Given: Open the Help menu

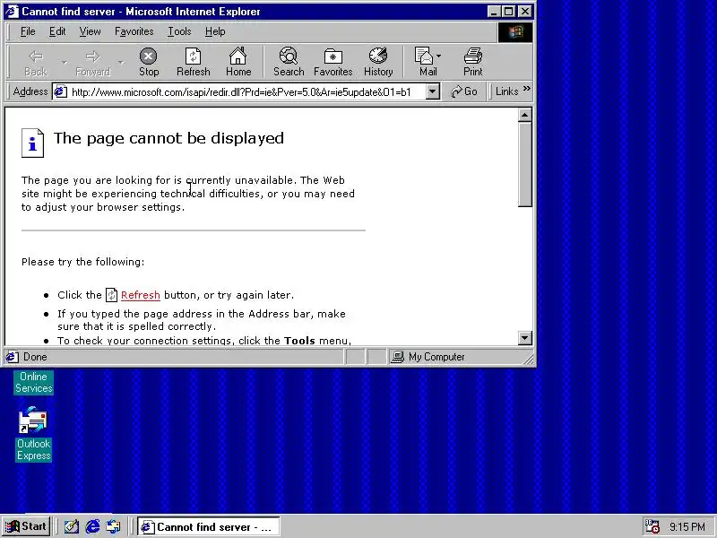Looking at the screenshot, I should (215, 31).
